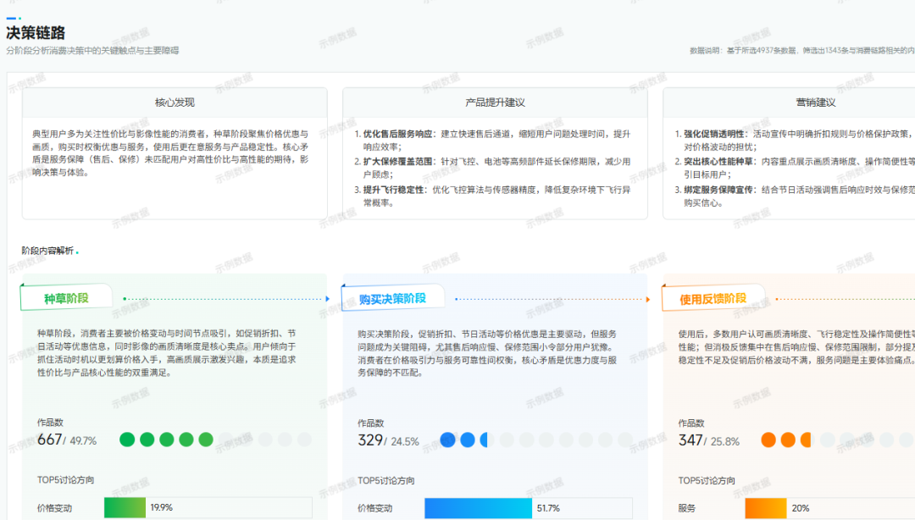Expand the 核心发现 card header

175,103
